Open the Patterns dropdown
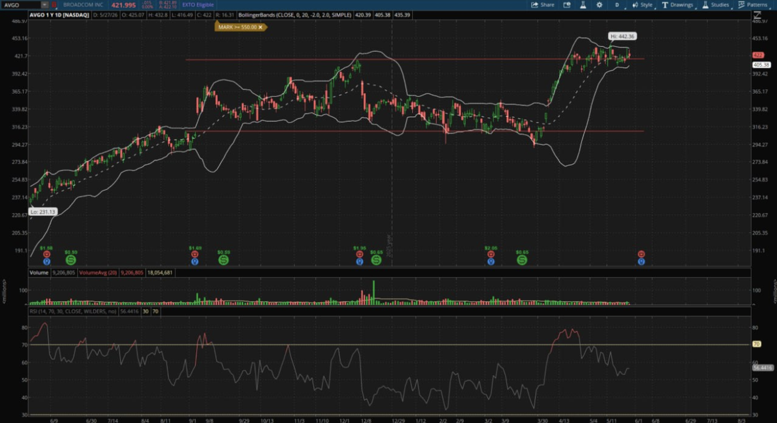Screen dimensions: 777x423 pos(753,4)
